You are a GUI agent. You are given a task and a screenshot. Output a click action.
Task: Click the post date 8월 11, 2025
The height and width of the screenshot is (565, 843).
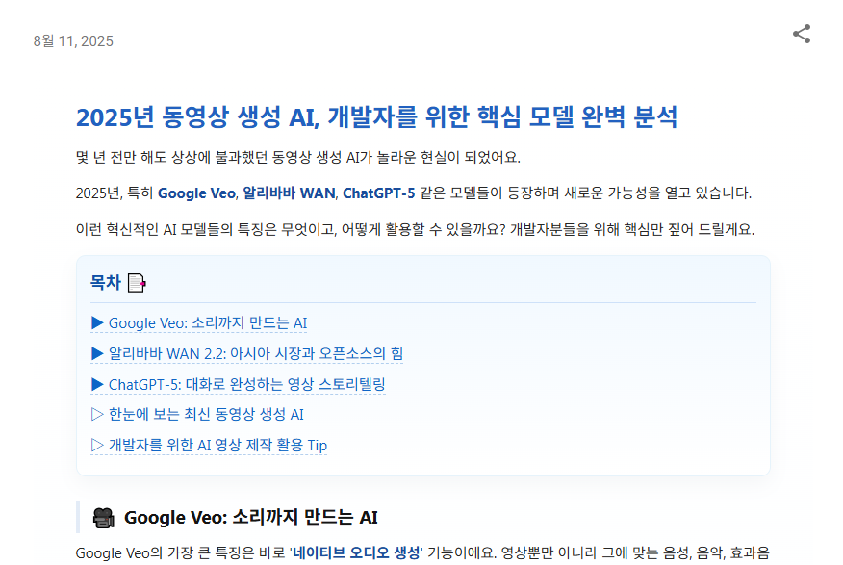coord(73,40)
